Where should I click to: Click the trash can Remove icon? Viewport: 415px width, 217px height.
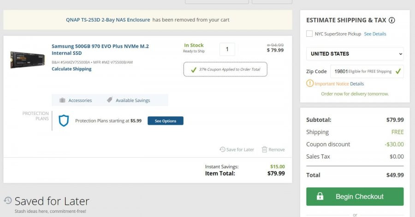click(x=264, y=149)
